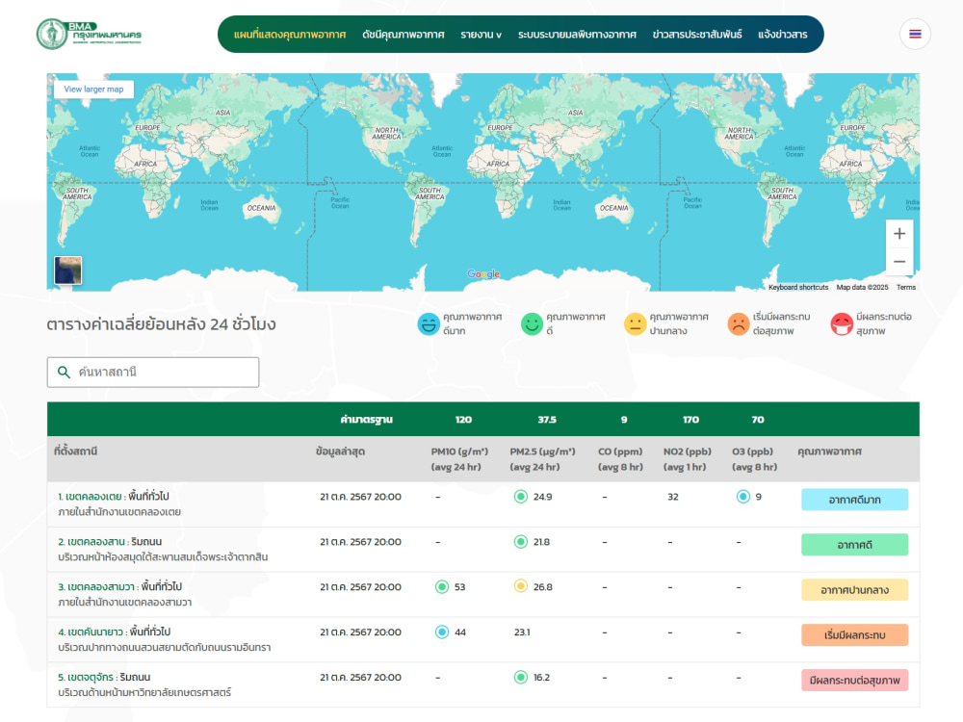
Task: Click the yellow moderate air quality face
Action: coord(635,323)
